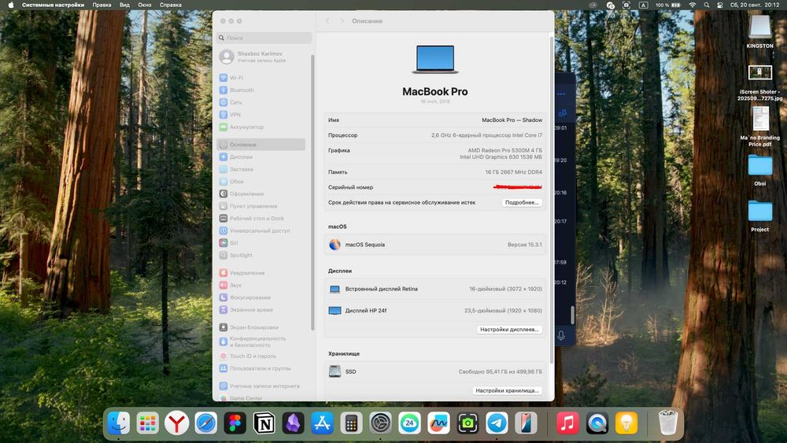This screenshot has height=443, width=787.
Task: Open Системные настройки menu
Action: click(x=54, y=5)
